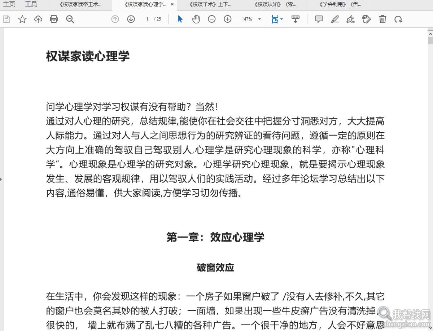Viewport: 433px width, 331px height.
Task: Click the delete trash icon
Action: (382, 19)
